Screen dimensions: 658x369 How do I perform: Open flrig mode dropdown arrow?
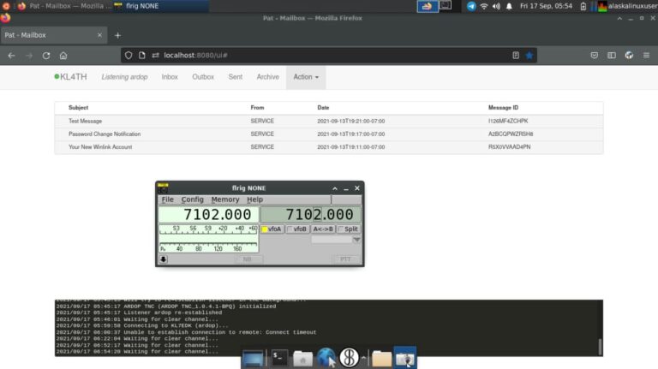(x=356, y=241)
